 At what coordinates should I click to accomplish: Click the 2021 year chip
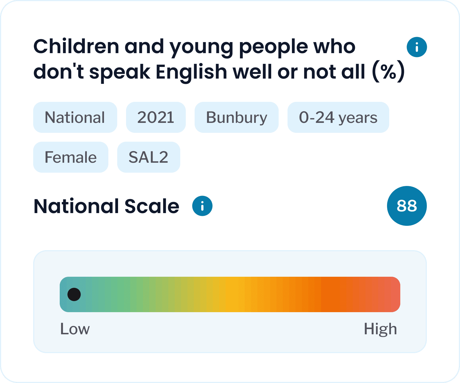(156, 117)
